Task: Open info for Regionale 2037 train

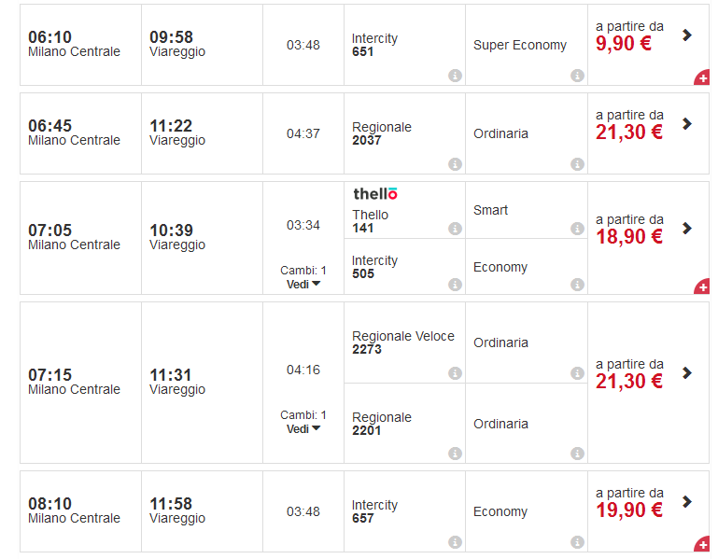Action: 455,164
